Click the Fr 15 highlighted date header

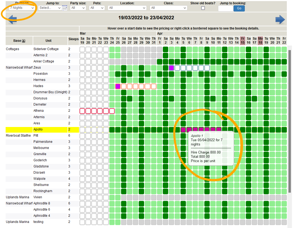coord(243,40)
